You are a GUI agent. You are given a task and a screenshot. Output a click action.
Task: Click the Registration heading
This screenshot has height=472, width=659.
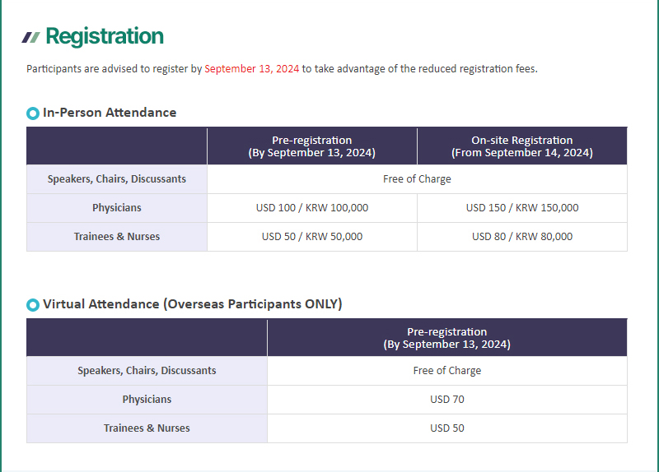pyautogui.click(x=105, y=36)
